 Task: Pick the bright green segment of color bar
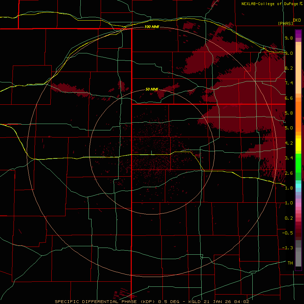[x=298, y=163]
